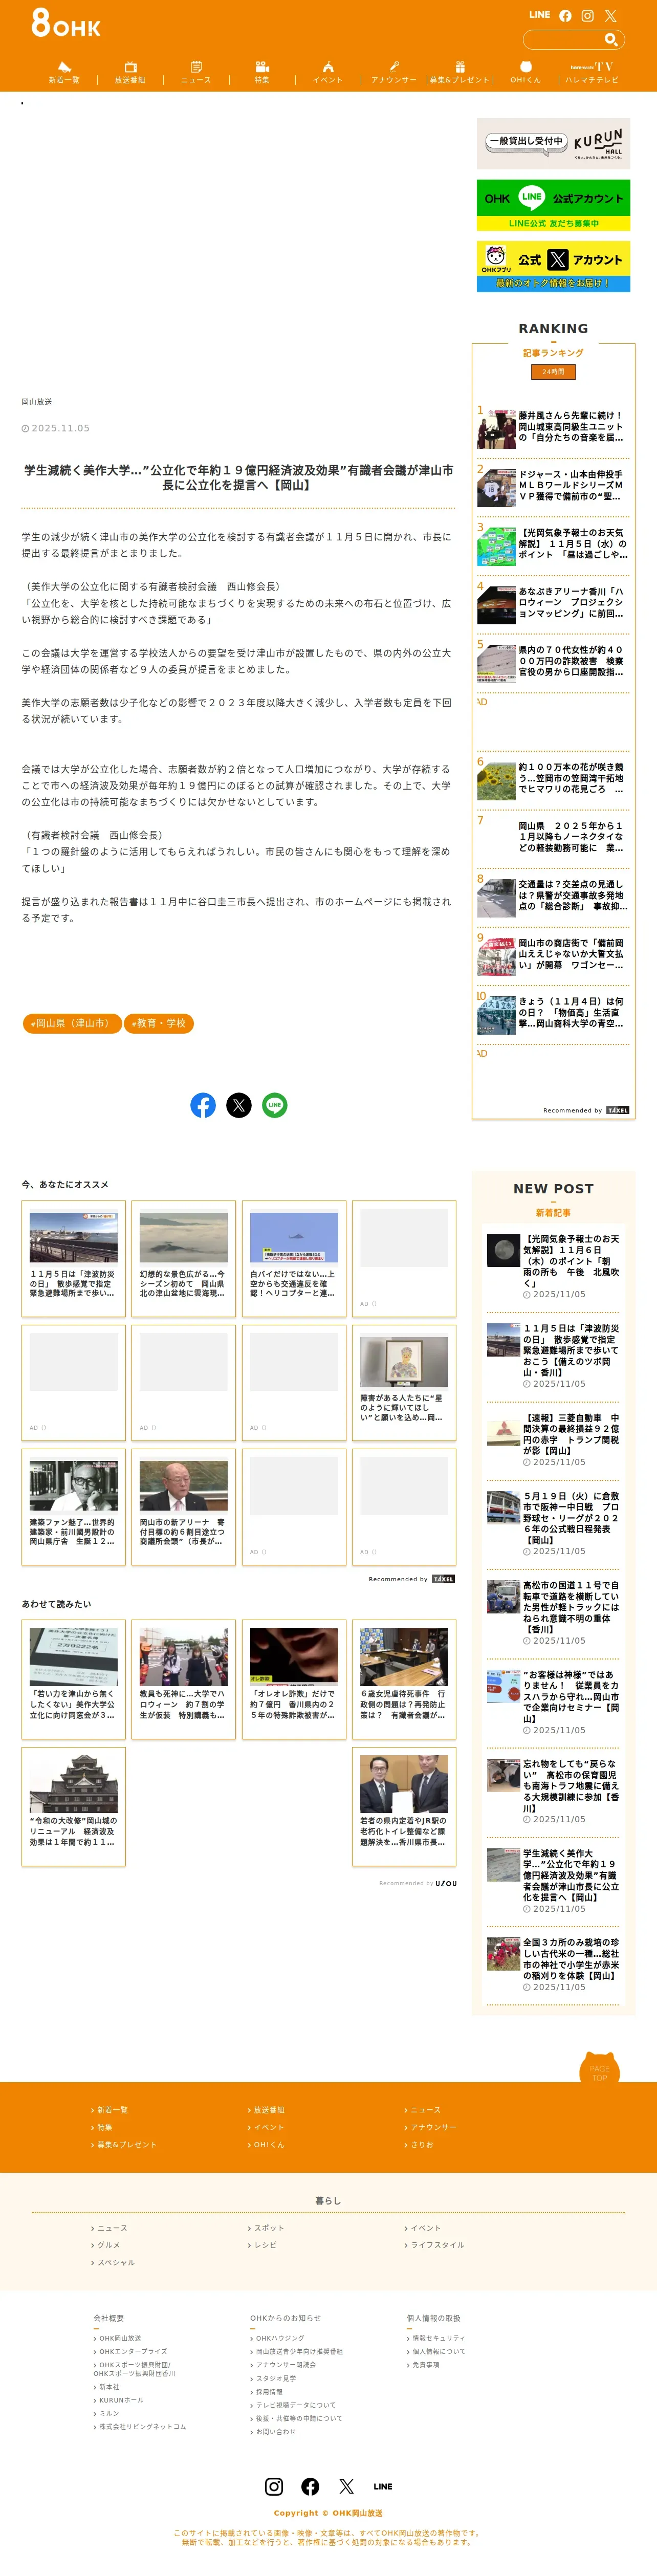Click the OHK LINE公式アカウント banner
This screenshot has height=2576, width=657.
pos(553,205)
